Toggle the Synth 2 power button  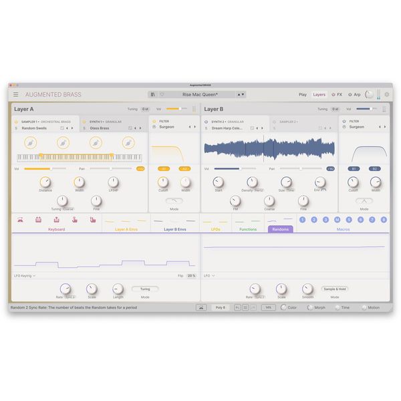206,122
